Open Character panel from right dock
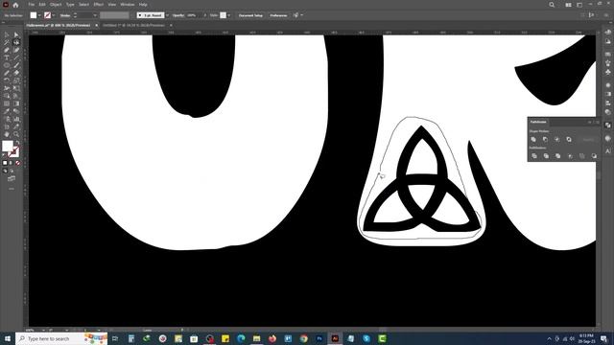 pyautogui.click(x=607, y=151)
